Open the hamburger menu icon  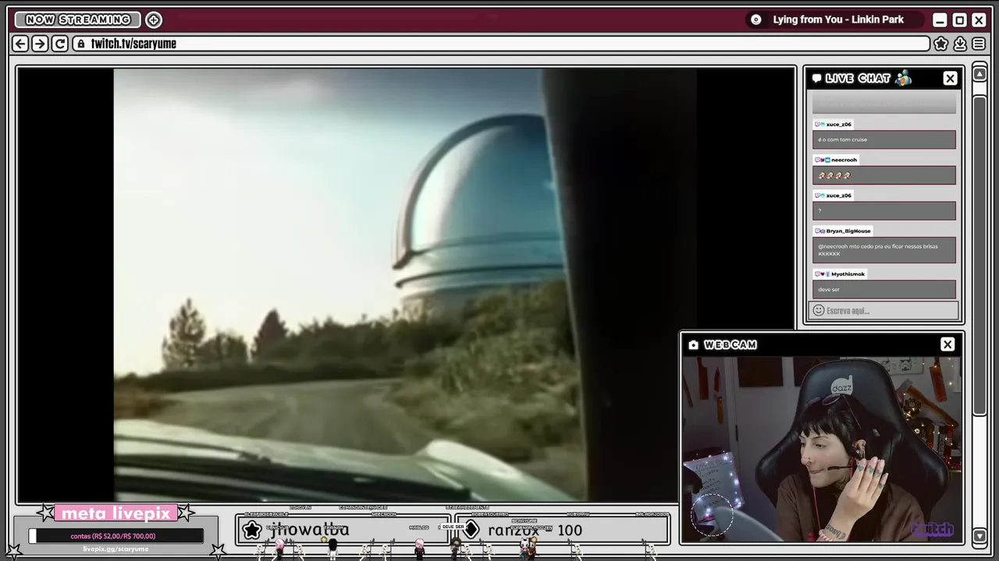979,44
